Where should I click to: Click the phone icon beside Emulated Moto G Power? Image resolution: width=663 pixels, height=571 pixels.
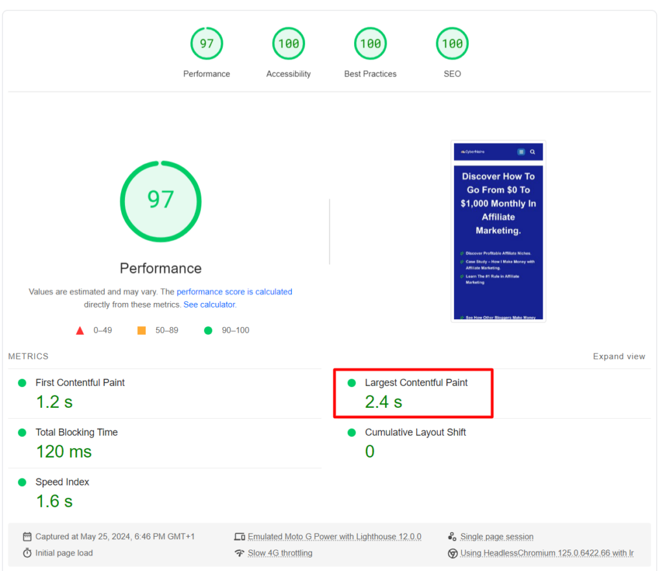point(239,536)
